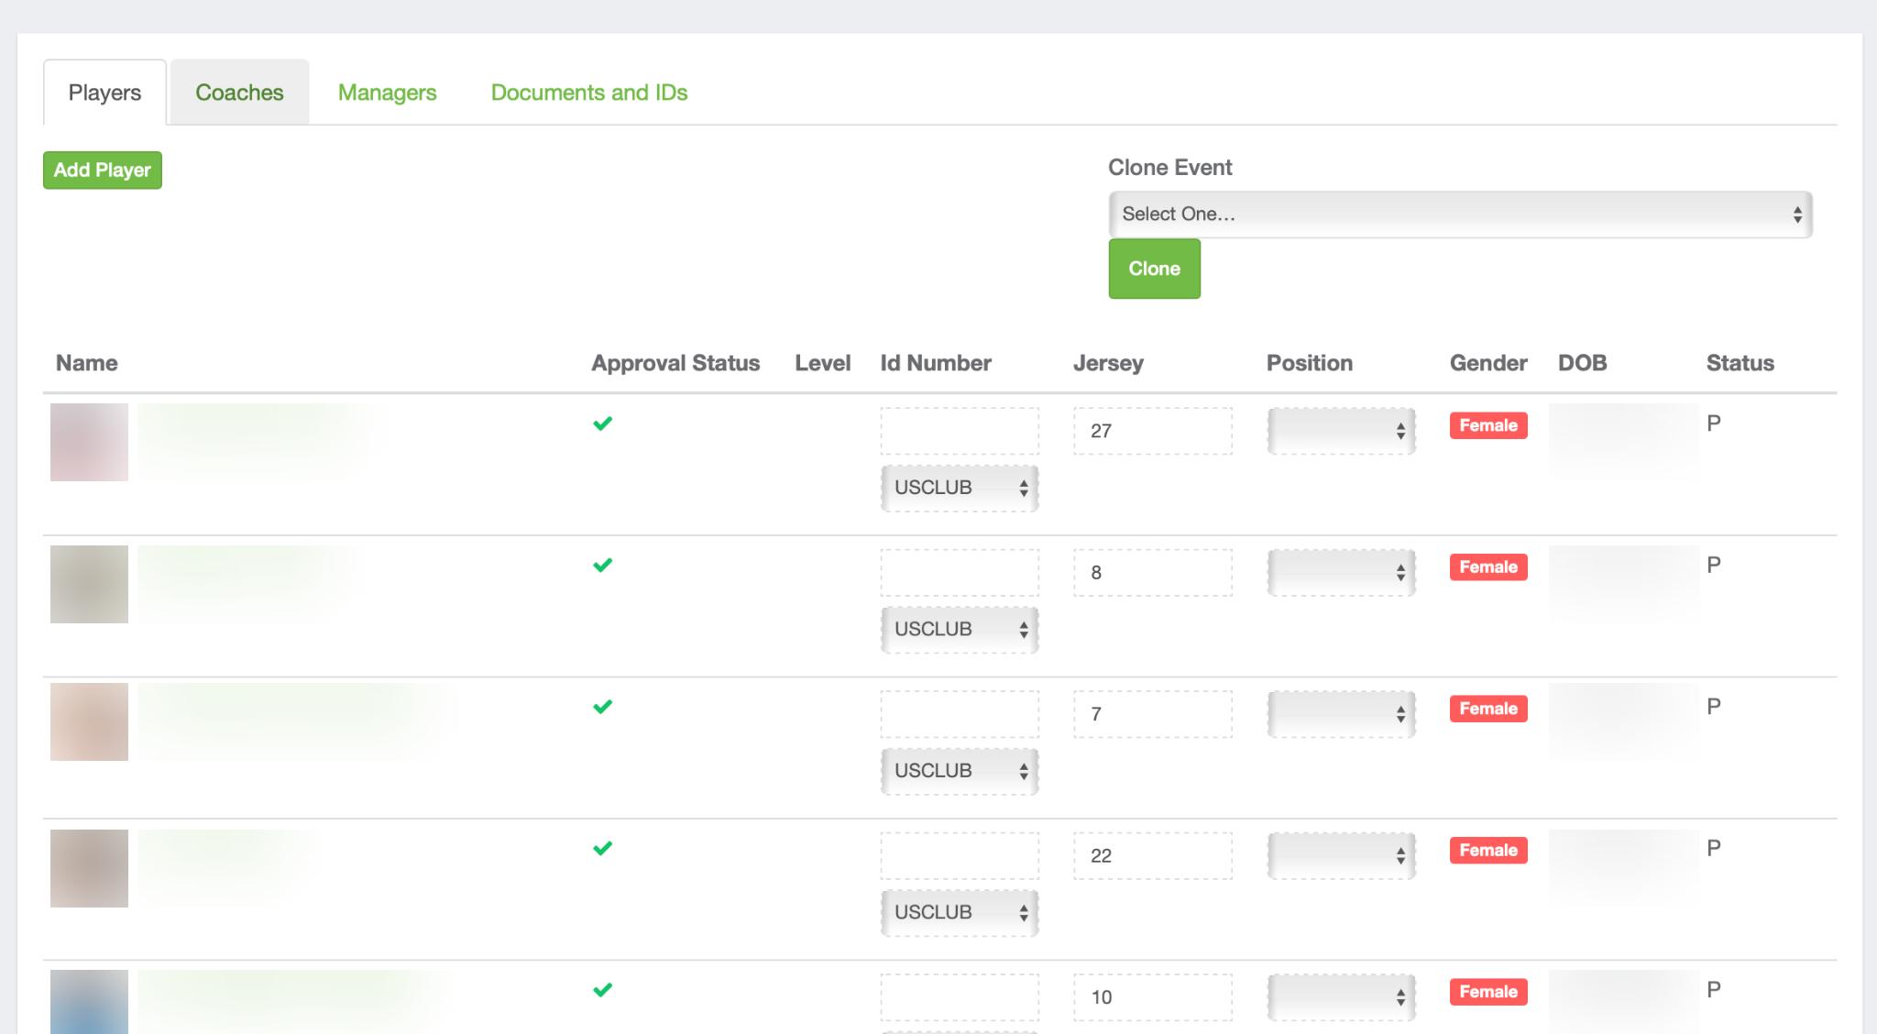1877x1034 pixels.
Task: Click Id Number field in jersey 22 row
Action: 960,856
